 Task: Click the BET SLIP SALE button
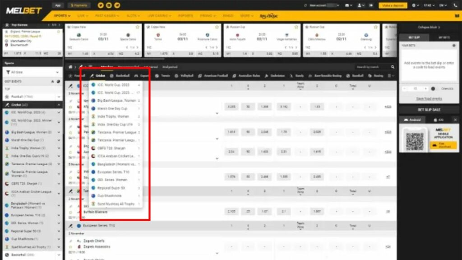(429, 110)
